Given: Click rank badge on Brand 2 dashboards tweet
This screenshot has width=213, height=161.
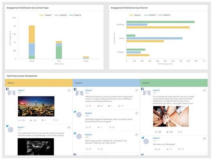Looking at the screenshot, I should 137,113.
